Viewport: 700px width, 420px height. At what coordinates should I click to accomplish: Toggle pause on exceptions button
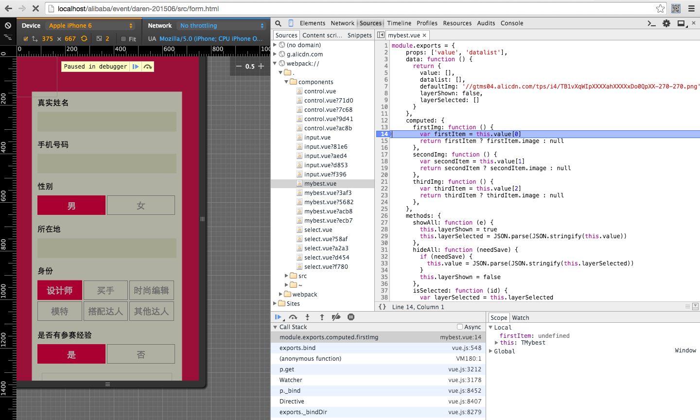[x=351, y=317]
